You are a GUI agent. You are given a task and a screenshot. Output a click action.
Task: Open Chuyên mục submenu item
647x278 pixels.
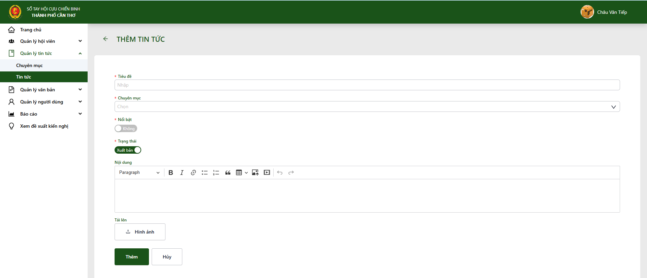pos(44,65)
